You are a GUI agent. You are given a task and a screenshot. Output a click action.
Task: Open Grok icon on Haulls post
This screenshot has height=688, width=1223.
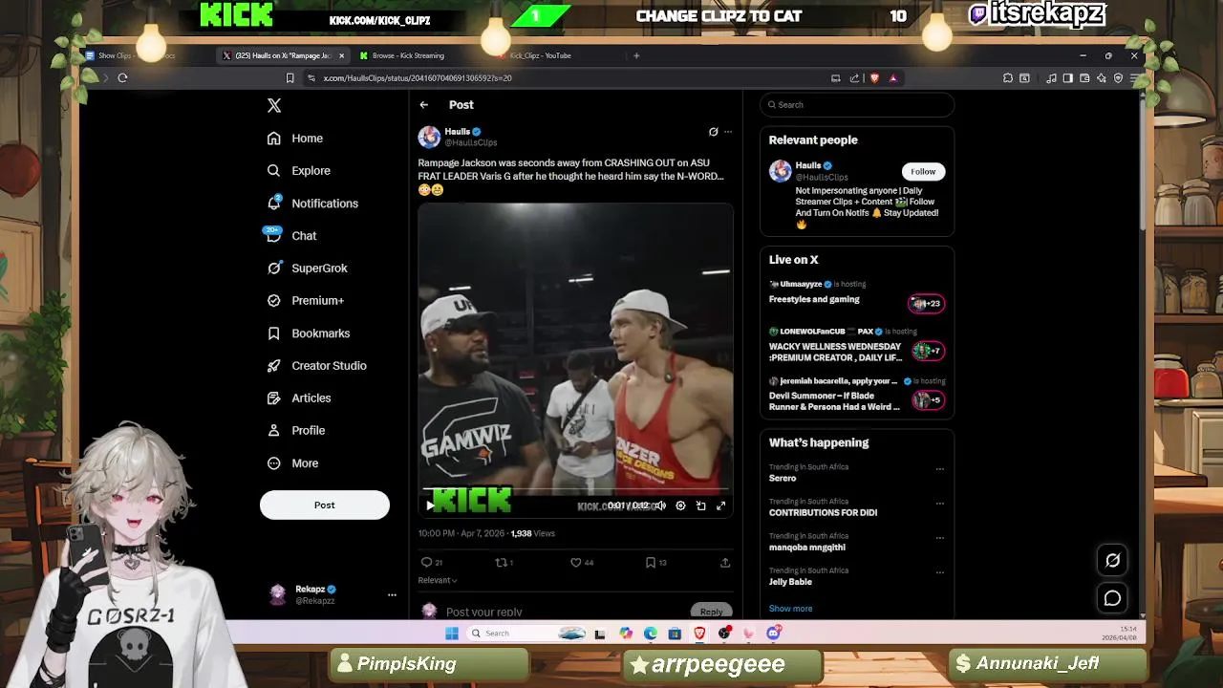coord(713,132)
